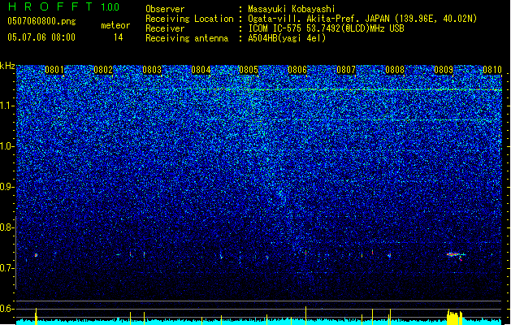This screenshot has height=325, width=511.
Task: Click time marker 0805
Action: 249,70
